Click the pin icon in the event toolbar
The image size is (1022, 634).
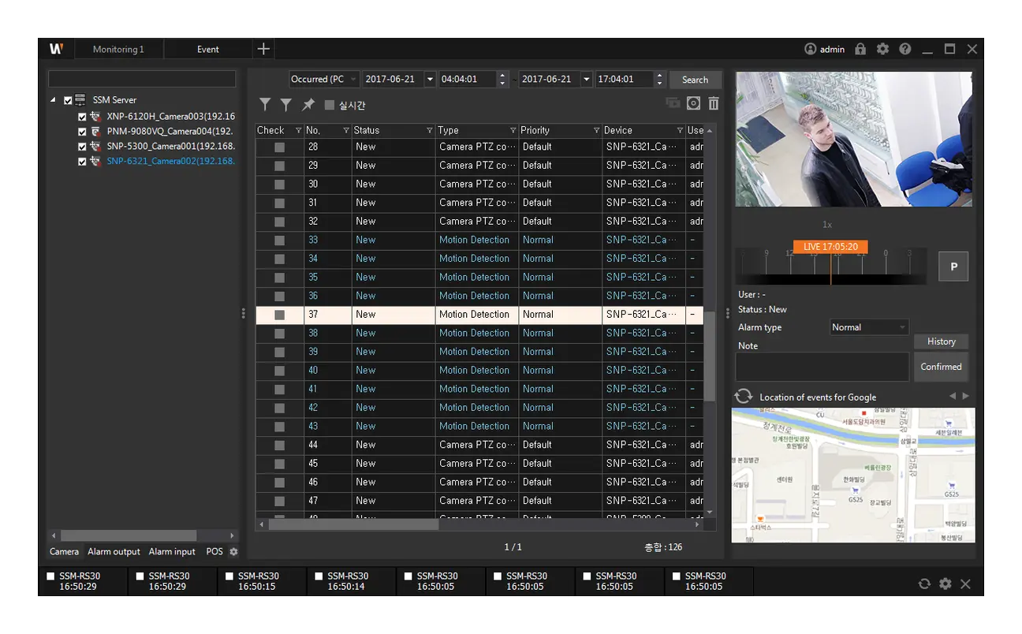308,105
